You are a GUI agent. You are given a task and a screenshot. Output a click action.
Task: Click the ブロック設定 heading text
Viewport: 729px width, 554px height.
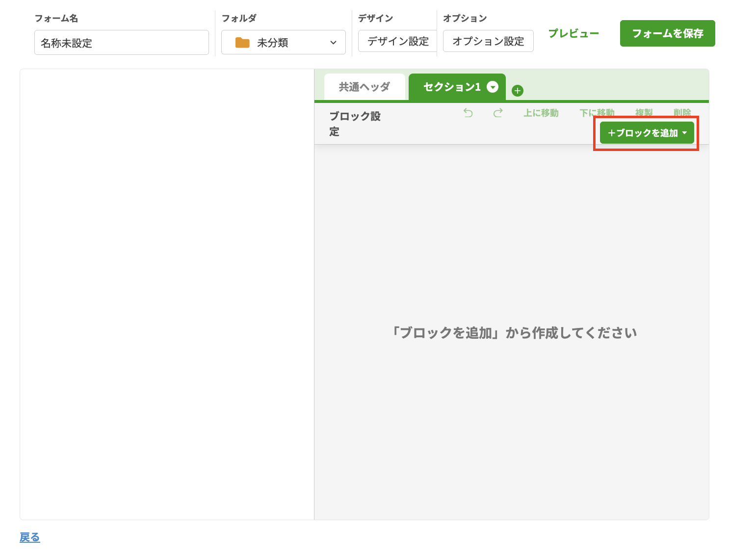355,124
